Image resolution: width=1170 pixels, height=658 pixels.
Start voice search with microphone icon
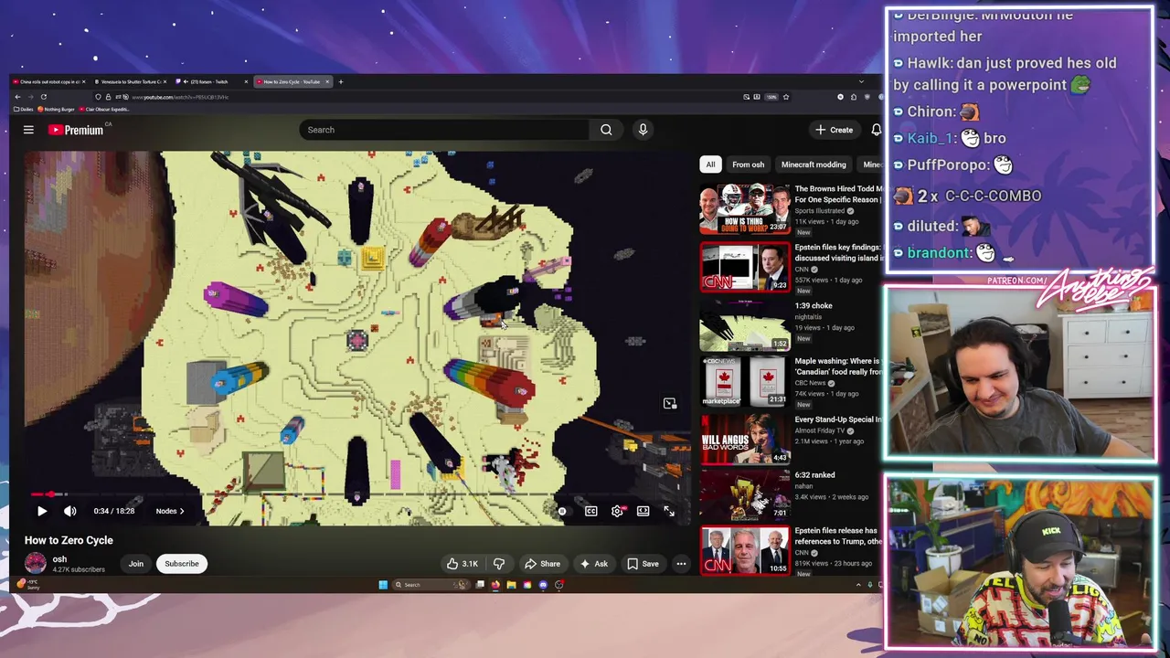643,130
